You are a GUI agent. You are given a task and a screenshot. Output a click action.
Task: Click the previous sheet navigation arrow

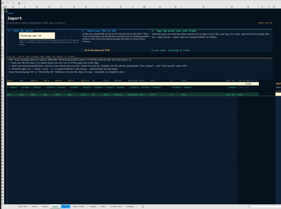pyautogui.click(x=5, y=206)
